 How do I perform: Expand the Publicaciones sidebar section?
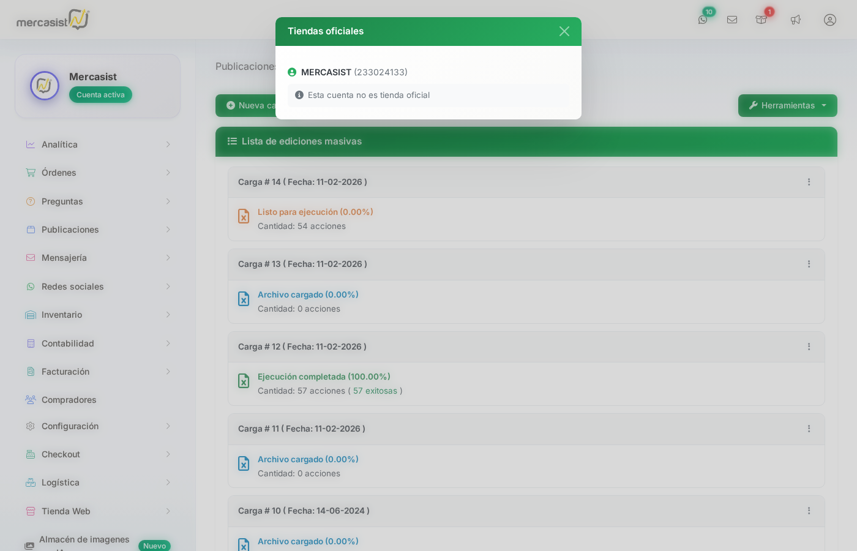point(98,230)
